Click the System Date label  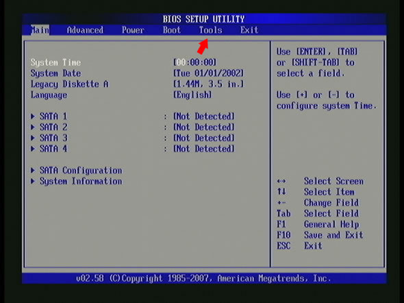click(x=55, y=73)
